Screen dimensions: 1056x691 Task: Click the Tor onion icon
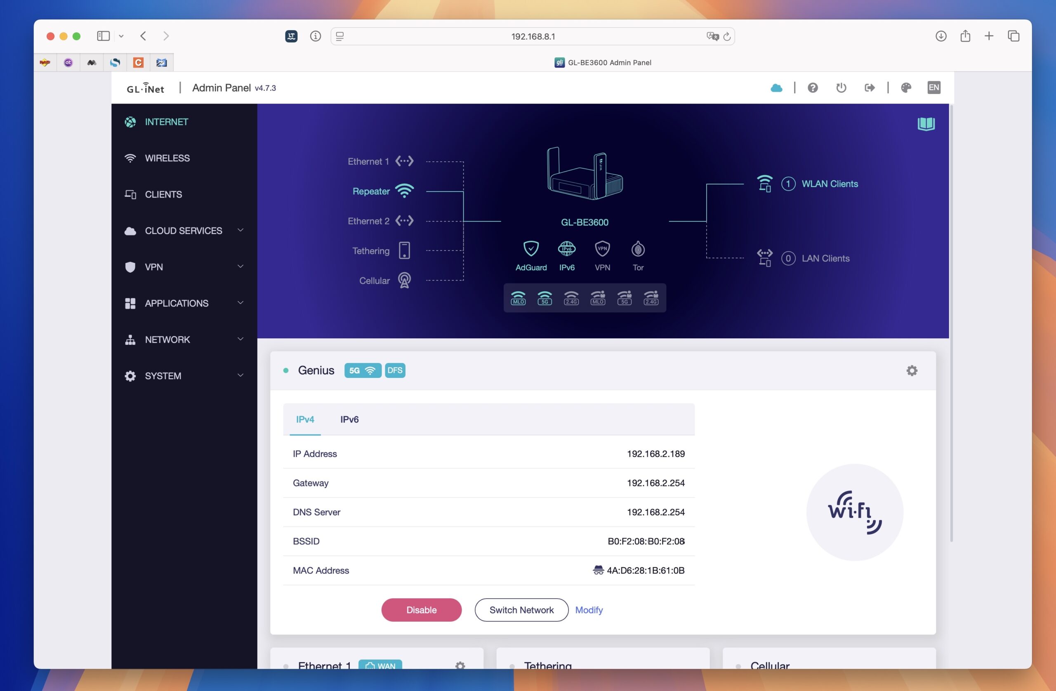[x=638, y=249]
